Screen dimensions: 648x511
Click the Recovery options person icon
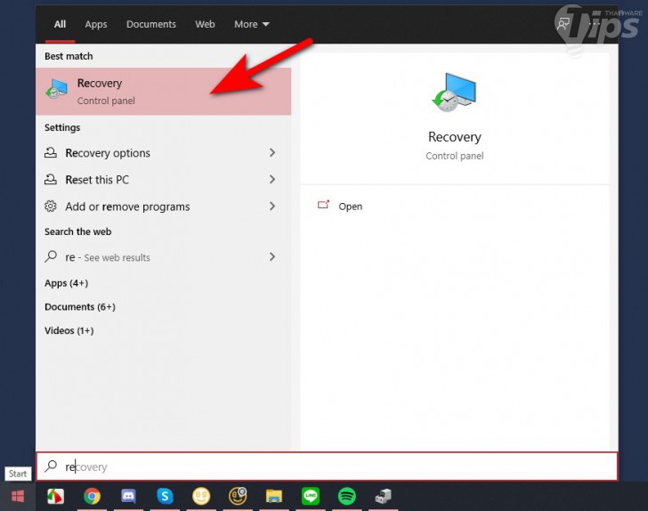click(51, 152)
